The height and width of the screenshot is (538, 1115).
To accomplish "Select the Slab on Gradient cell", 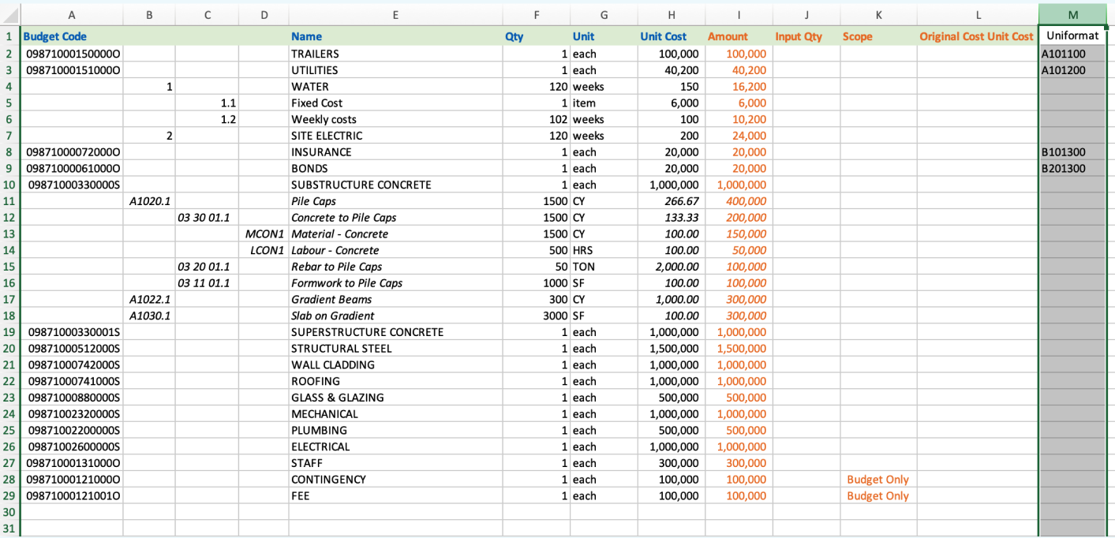I will point(395,316).
